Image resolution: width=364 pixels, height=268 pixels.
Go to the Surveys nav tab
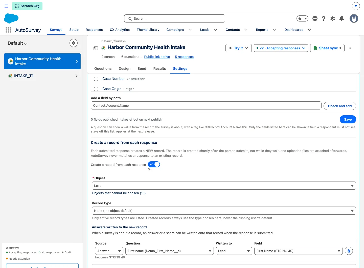click(56, 30)
